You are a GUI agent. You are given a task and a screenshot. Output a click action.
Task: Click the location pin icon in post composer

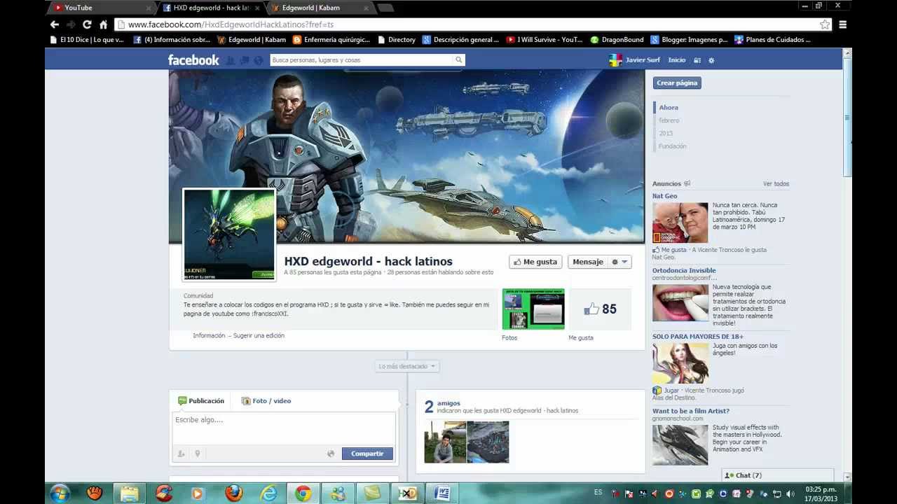click(198, 454)
